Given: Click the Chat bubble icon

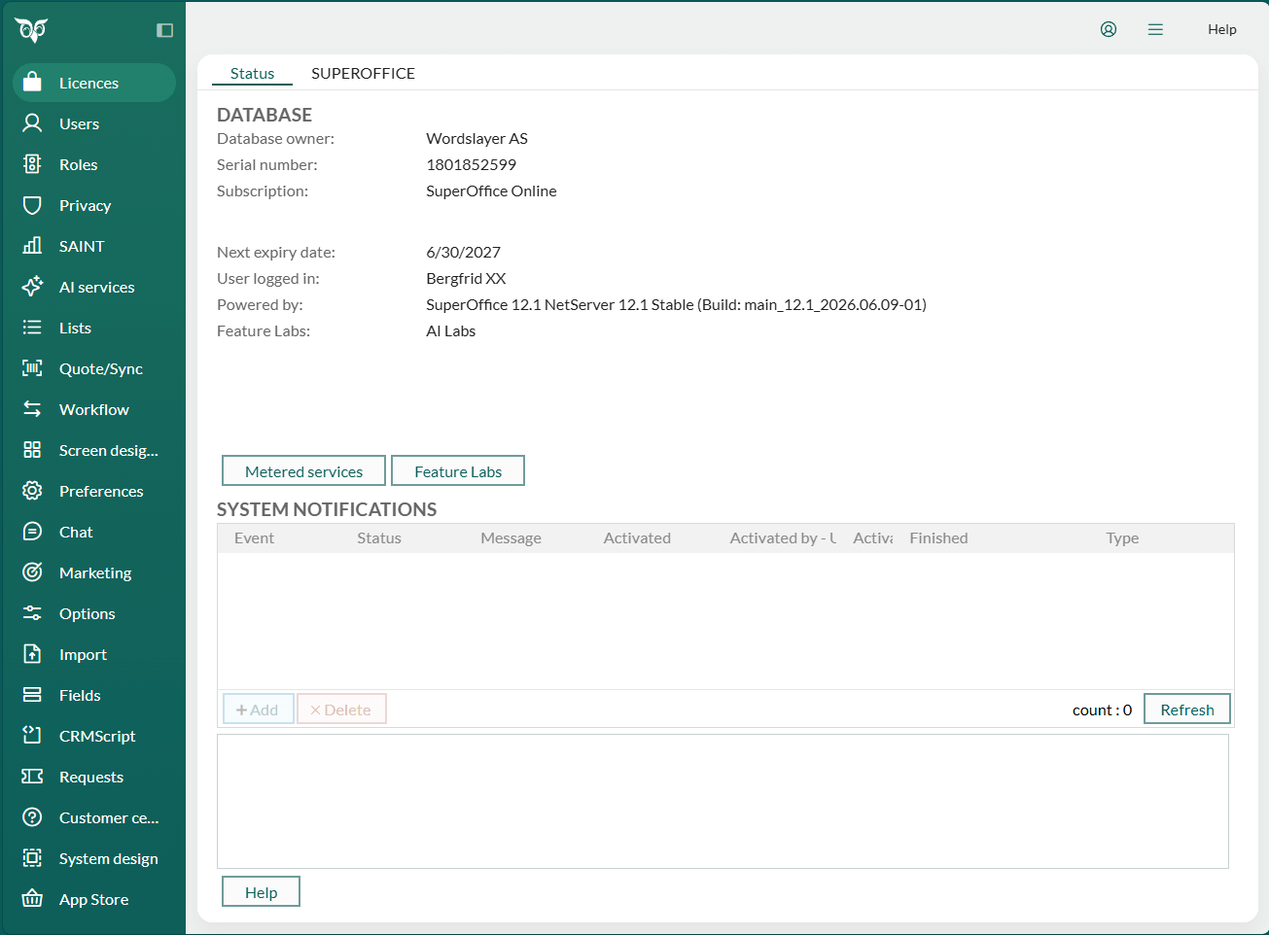Looking at the screenshot, I should pyautogui.click(x=32, y=532).
